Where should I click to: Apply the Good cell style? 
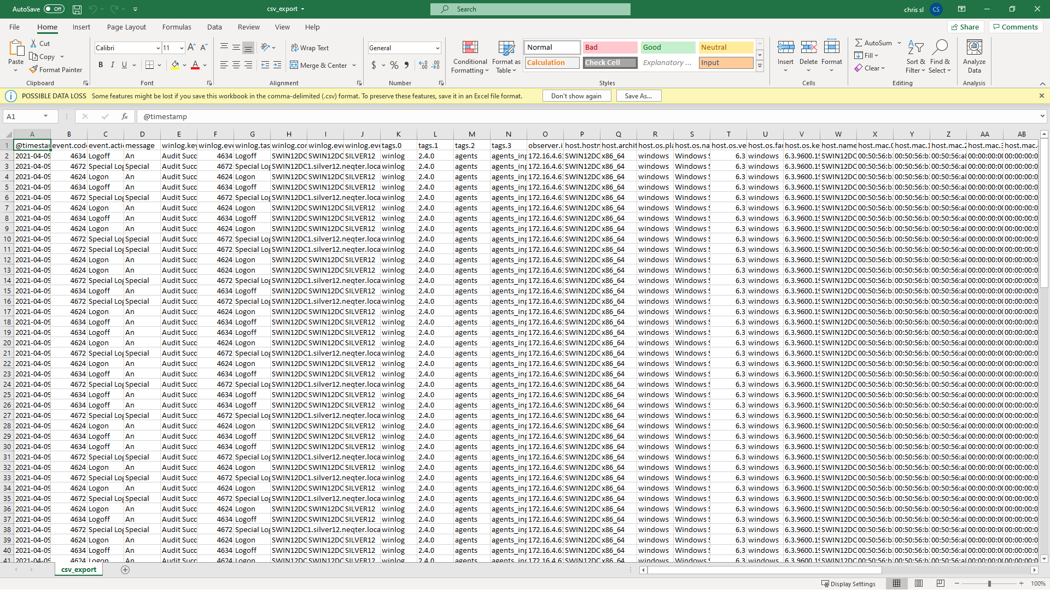[668, 48]
